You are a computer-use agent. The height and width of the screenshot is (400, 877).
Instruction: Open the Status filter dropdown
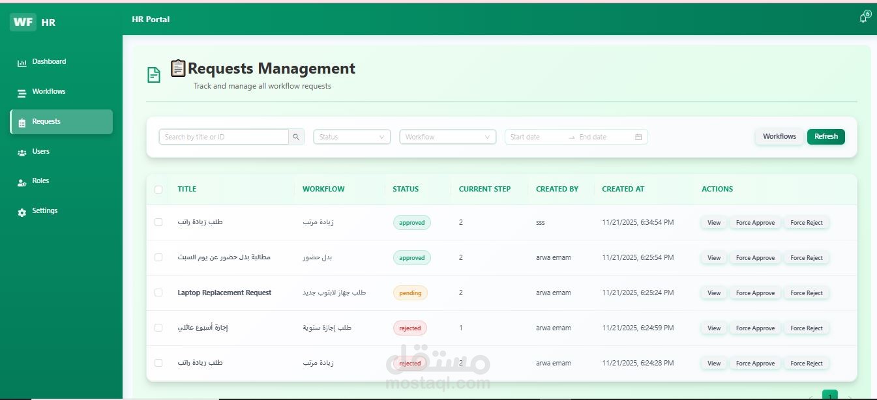tap(352, 137)
